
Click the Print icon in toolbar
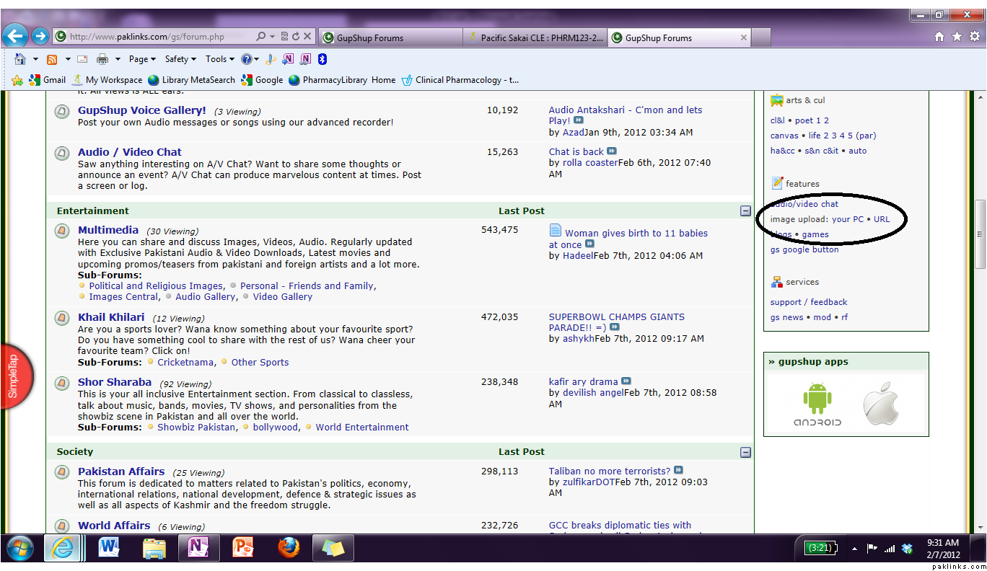[x=102, y=59]
